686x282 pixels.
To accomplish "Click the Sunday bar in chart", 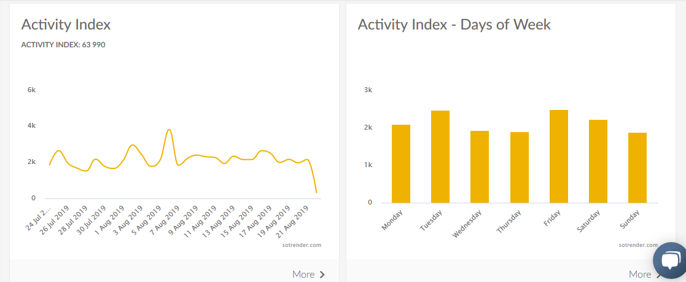I will coord(637,168).
